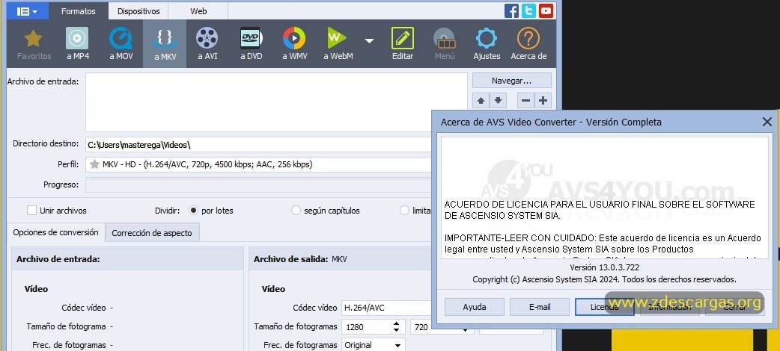Open the Perfil profile dropdown
This screenshot has width=780, height=351.
259,164
